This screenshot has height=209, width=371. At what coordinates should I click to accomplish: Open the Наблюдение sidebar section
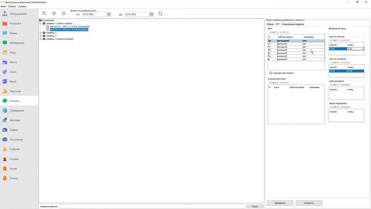coord(19,43)
